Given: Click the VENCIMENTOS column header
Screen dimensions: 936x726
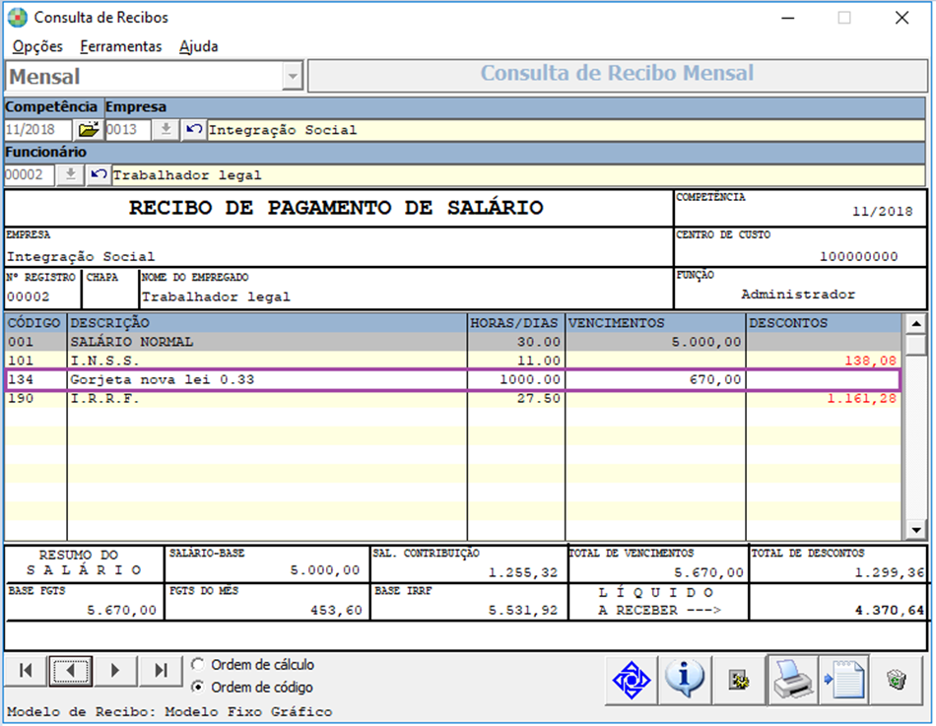Looking at the screenshot, I should coord(655,323).
